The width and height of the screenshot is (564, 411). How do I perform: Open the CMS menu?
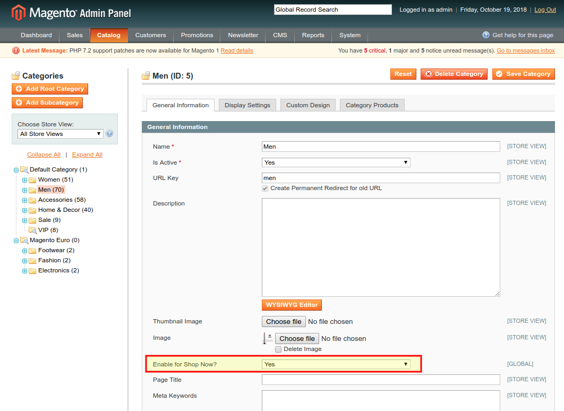280,35
